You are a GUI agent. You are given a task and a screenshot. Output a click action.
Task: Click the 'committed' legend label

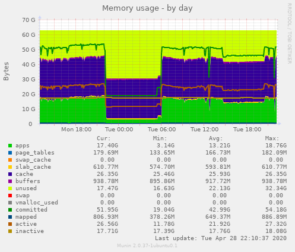[x=31, y=210]
